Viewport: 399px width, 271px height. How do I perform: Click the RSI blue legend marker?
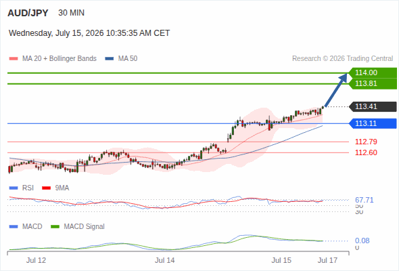pos(14,188)
